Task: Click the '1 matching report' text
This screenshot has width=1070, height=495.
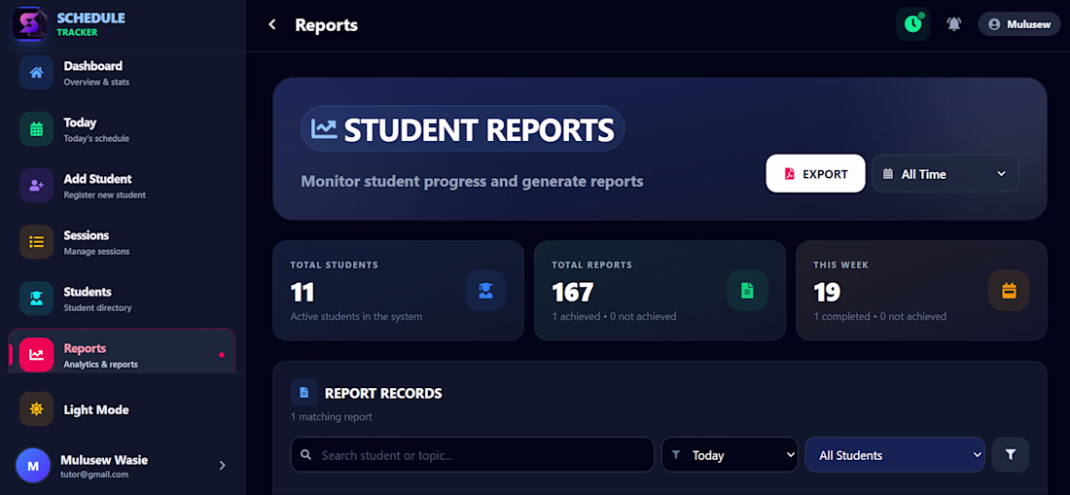Action: [331, 416]
